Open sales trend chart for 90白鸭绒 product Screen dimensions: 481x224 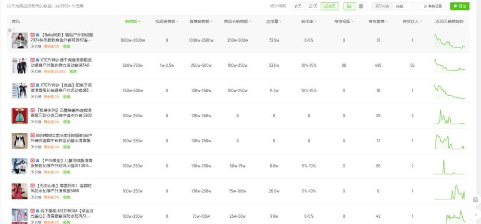click(450, 141)
